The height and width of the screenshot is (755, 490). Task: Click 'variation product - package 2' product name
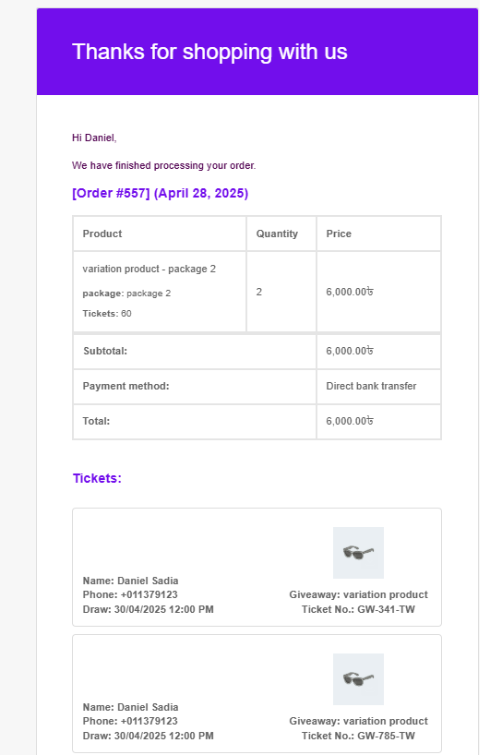(149, 269)
